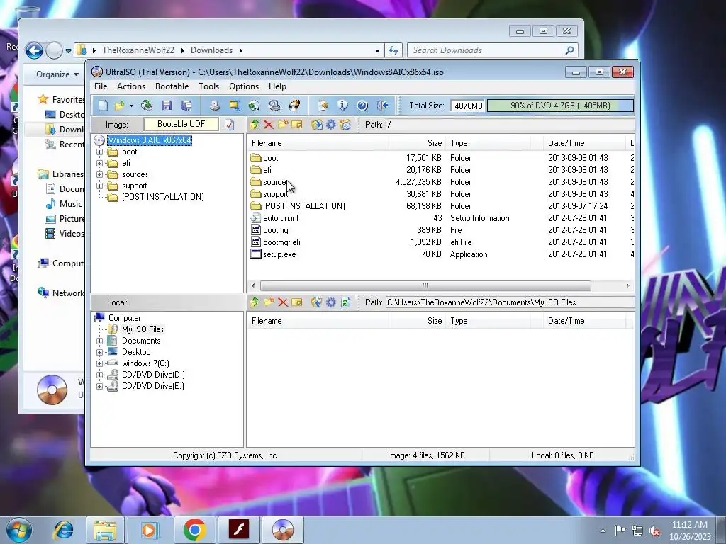Click the red X delete icon in Local pane

283,302
